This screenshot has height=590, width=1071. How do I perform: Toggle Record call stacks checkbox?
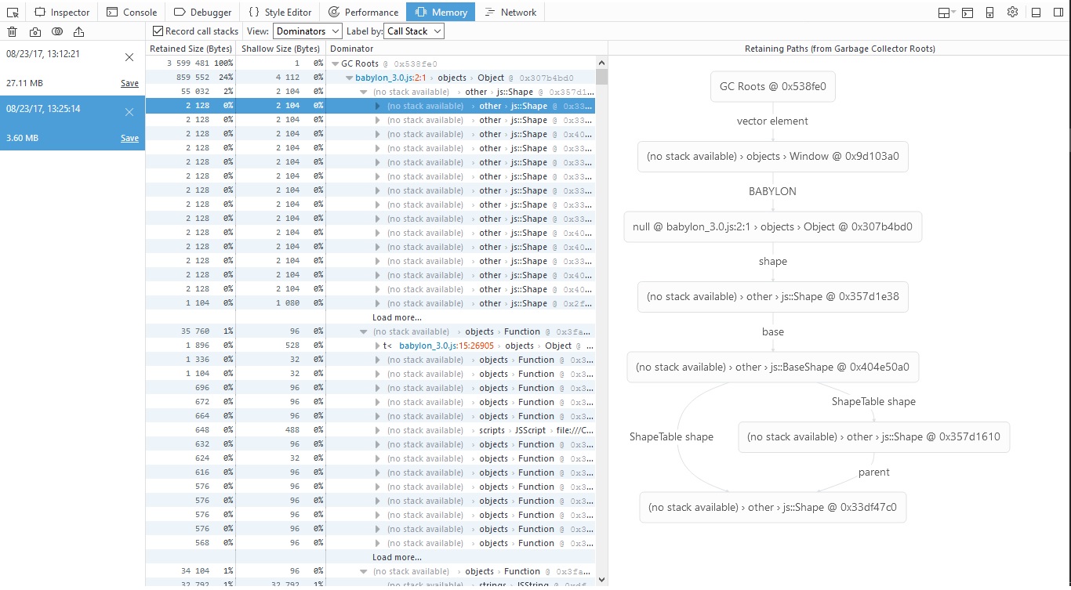tap(158, 31)
